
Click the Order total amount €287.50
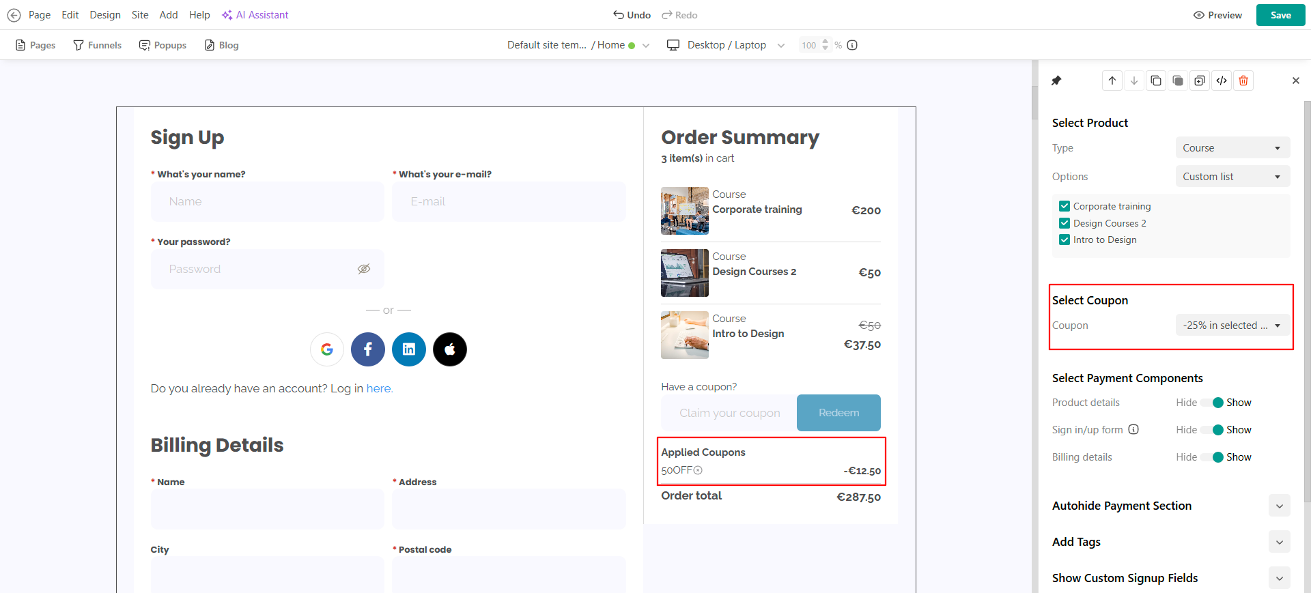[x=858, y=497]
